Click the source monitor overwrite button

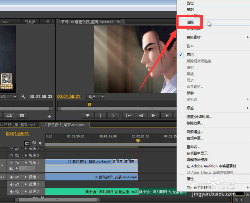tap(9, 115)
